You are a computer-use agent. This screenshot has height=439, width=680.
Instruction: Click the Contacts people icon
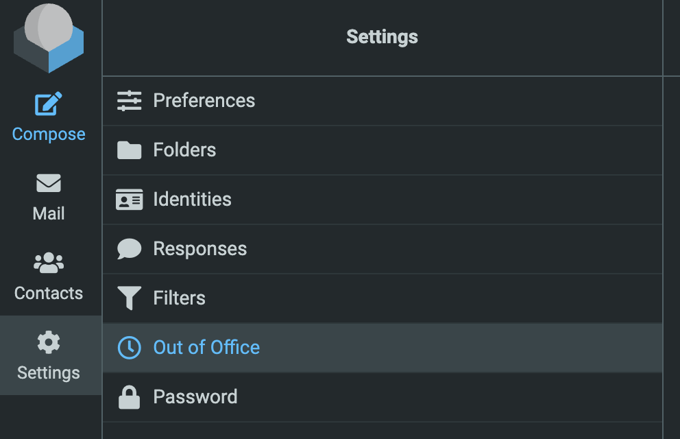[49, 263]
